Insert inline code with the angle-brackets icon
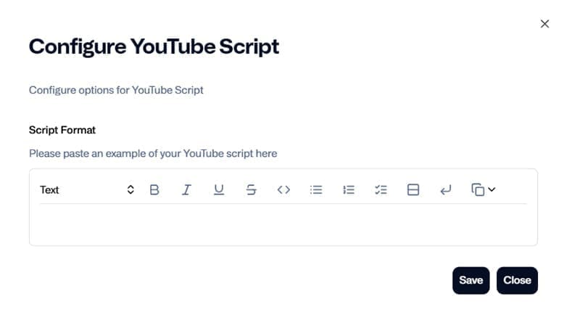Image resolution: width=580 pixels, height=325 pixels. click(283, 190)
